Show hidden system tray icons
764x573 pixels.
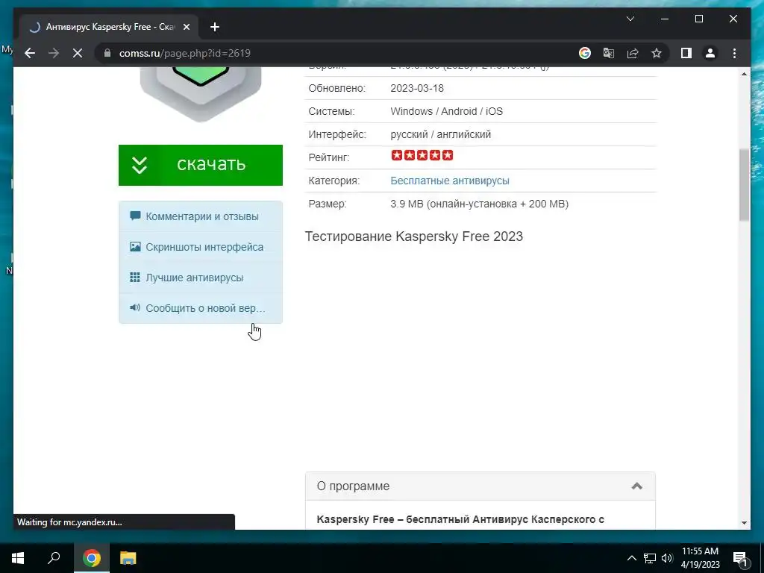[631, 558]
